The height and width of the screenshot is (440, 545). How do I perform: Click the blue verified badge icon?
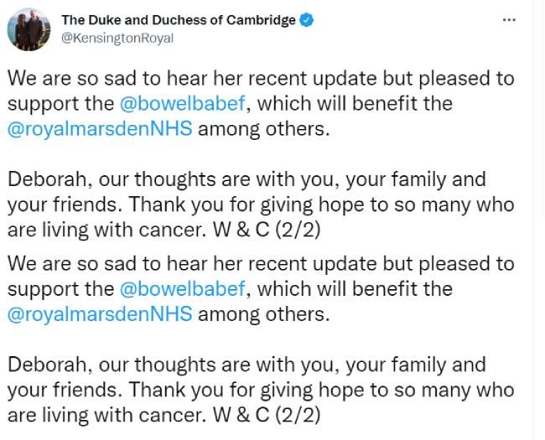click(307, 20)
